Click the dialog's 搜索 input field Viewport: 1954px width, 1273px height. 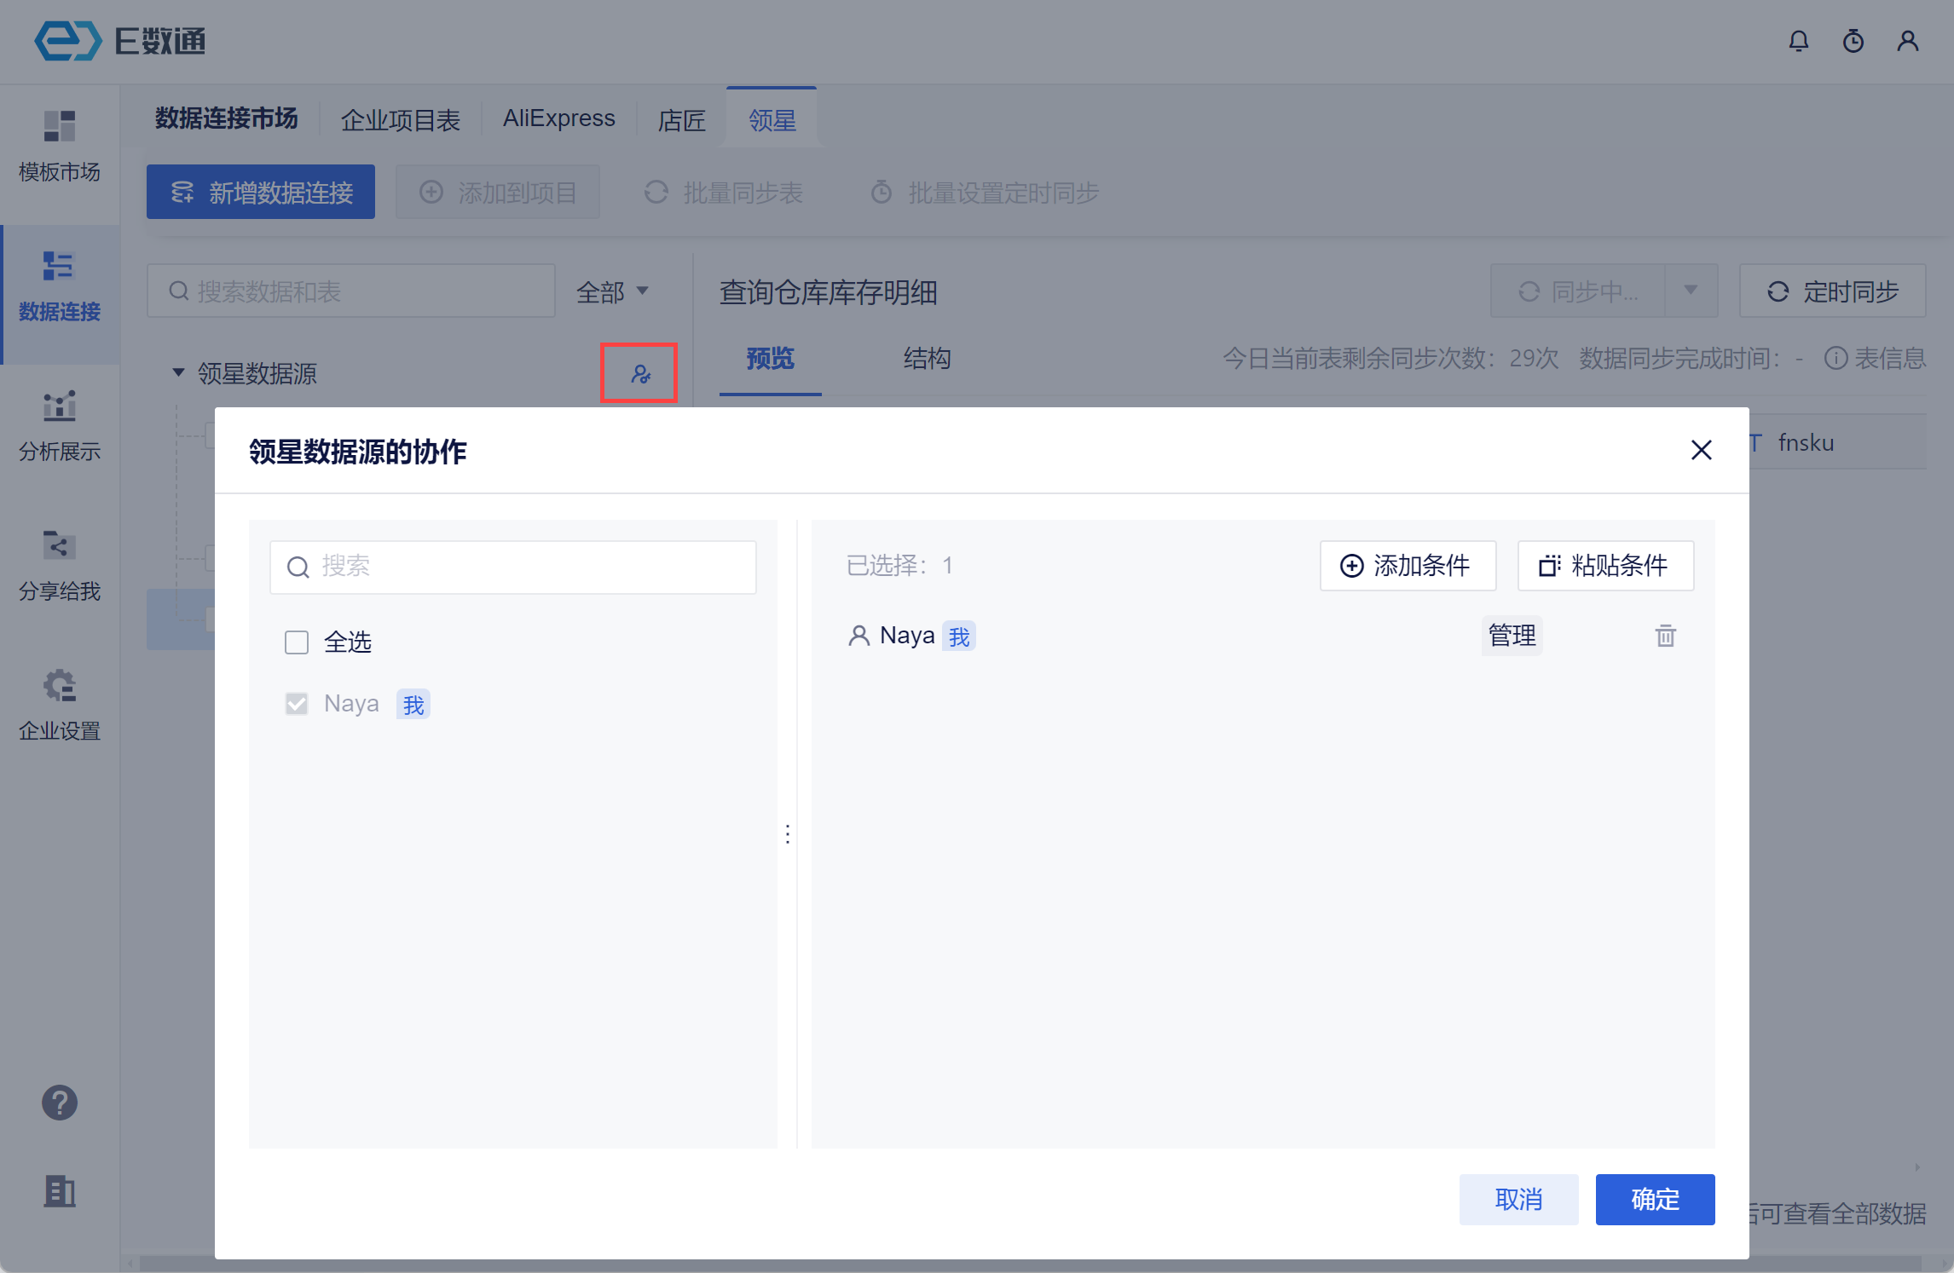513,567
